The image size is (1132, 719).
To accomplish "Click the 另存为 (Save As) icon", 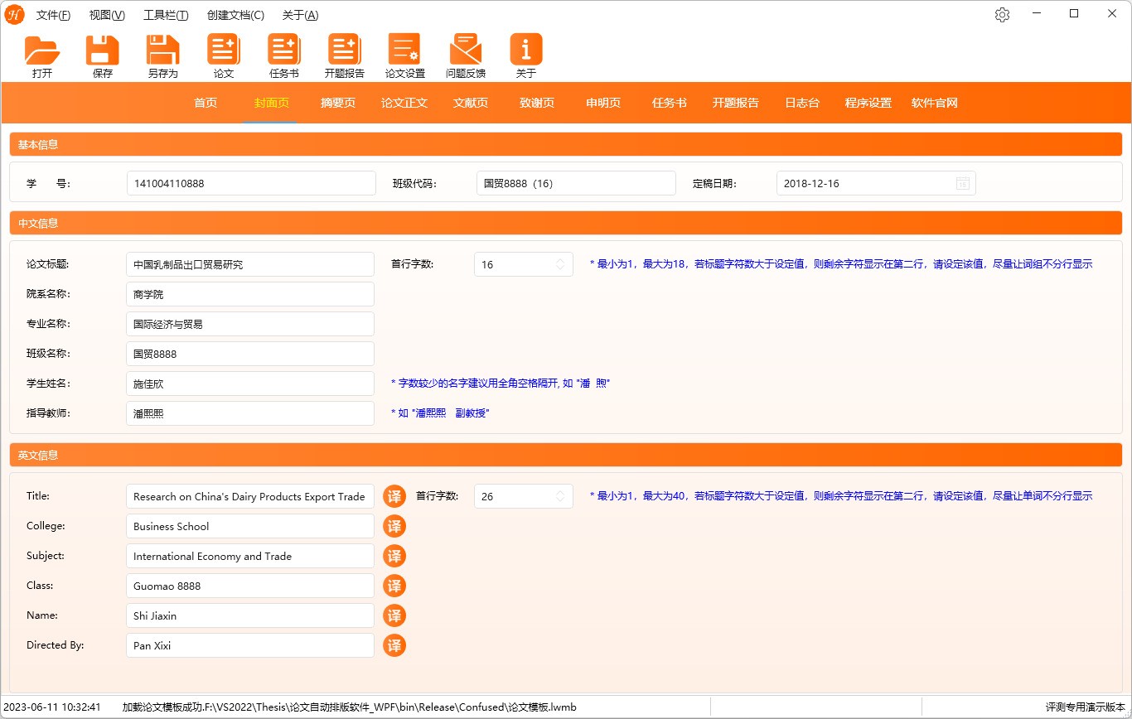I will coord(162,52).
